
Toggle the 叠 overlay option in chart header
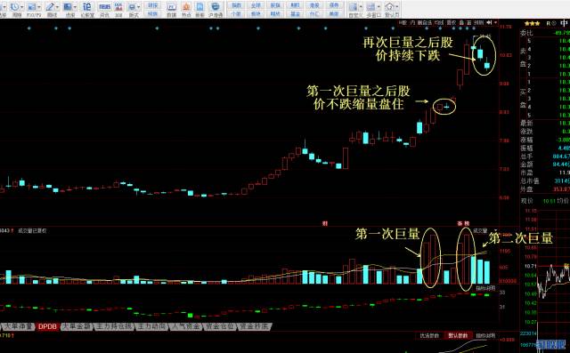pyautogui.click(x=461, y=22)
